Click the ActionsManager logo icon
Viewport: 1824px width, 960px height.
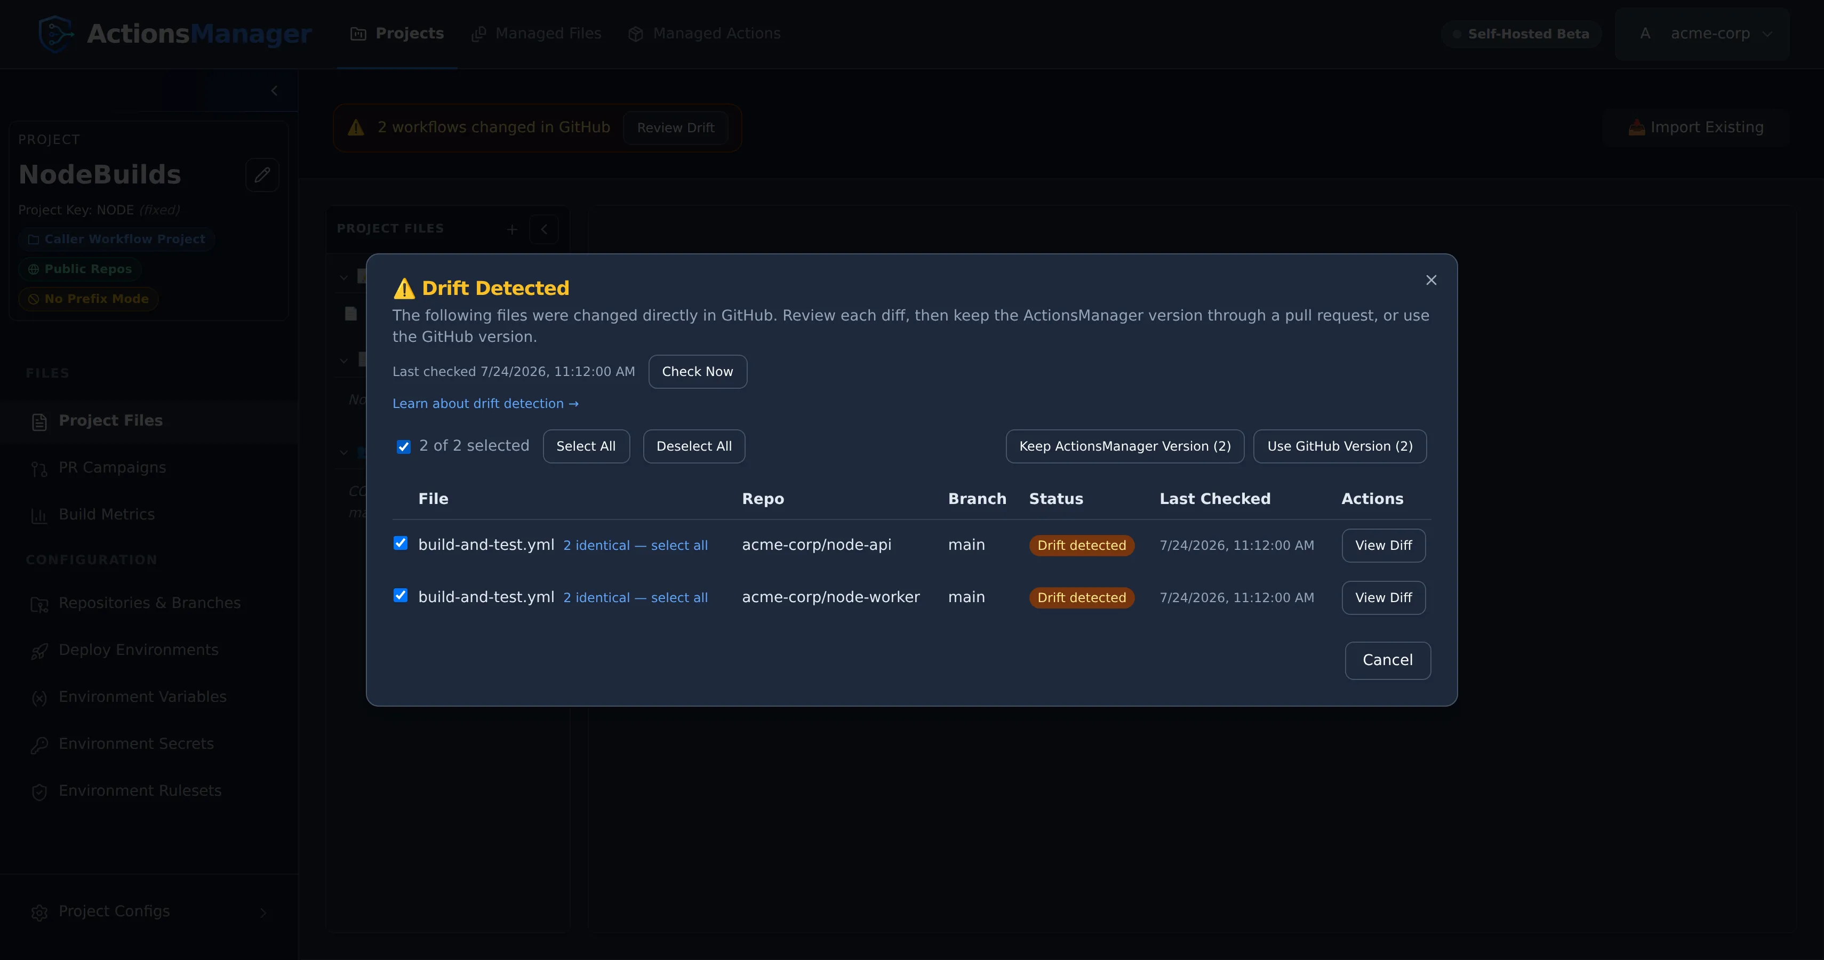[56, 33]
